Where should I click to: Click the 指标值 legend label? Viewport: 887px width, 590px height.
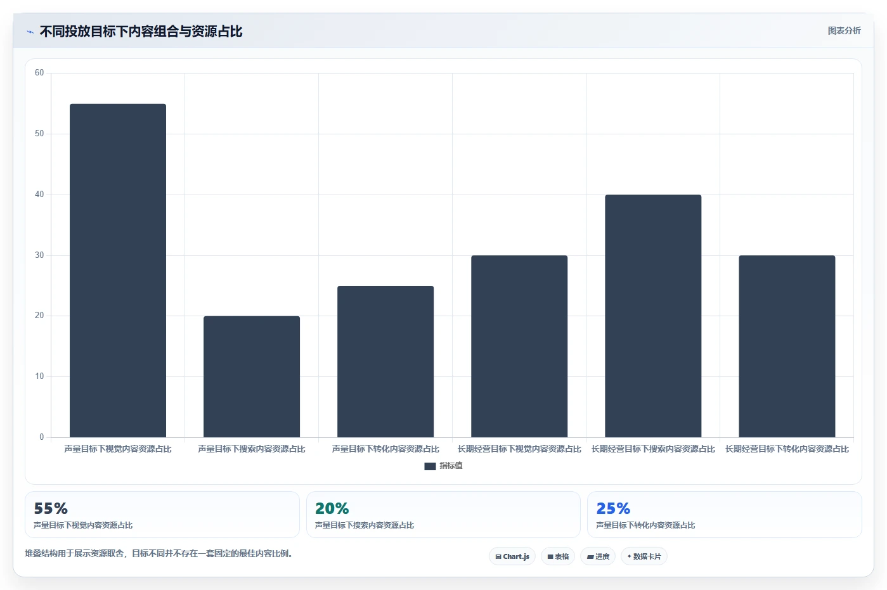(x=451, y=466)
